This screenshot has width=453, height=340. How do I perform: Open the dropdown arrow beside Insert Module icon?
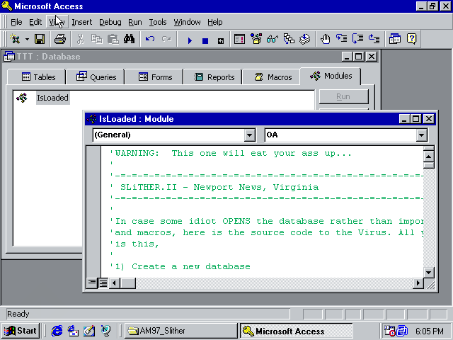[x=27, y=39]
